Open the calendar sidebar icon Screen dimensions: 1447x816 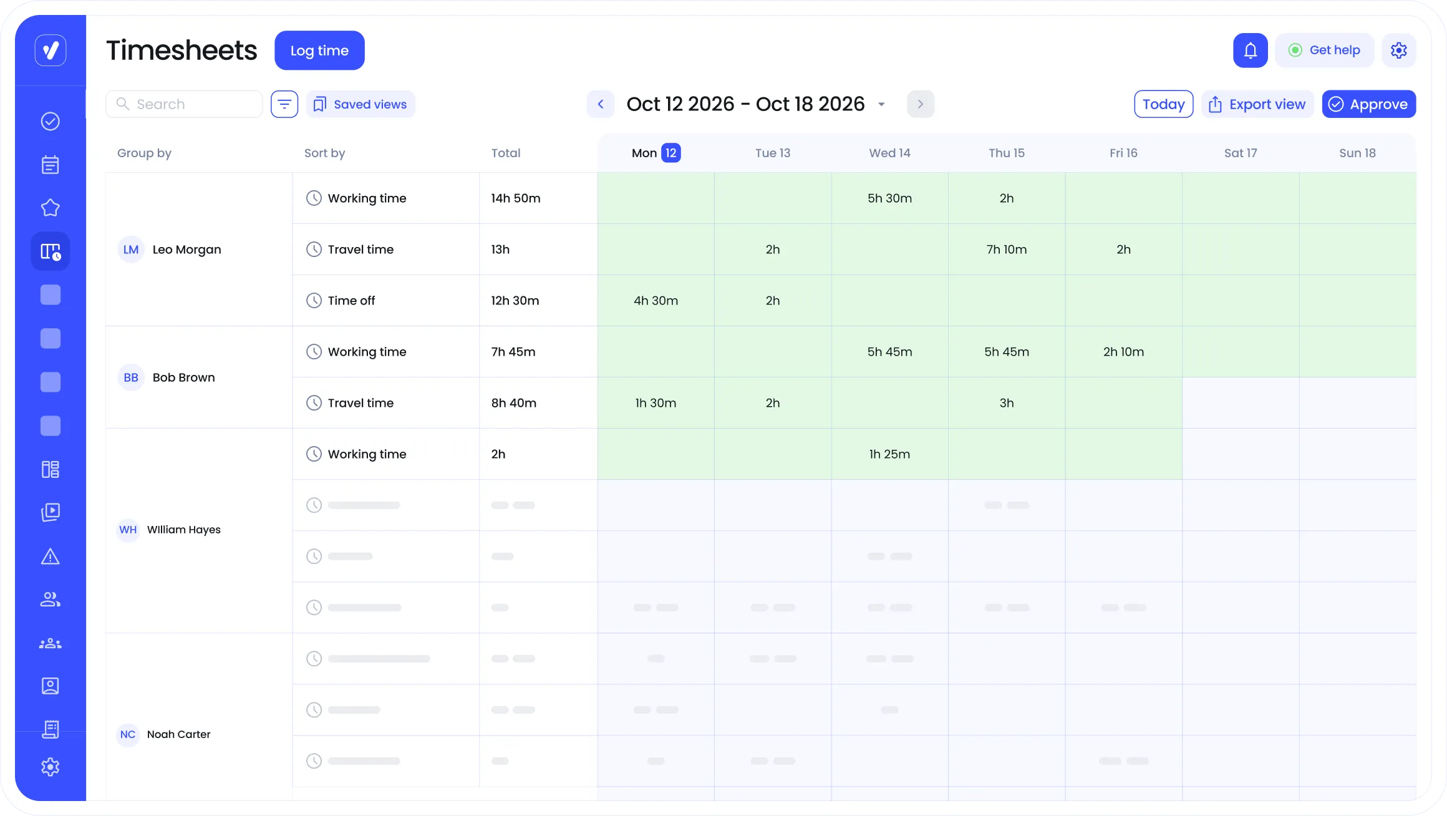[51, 165]
